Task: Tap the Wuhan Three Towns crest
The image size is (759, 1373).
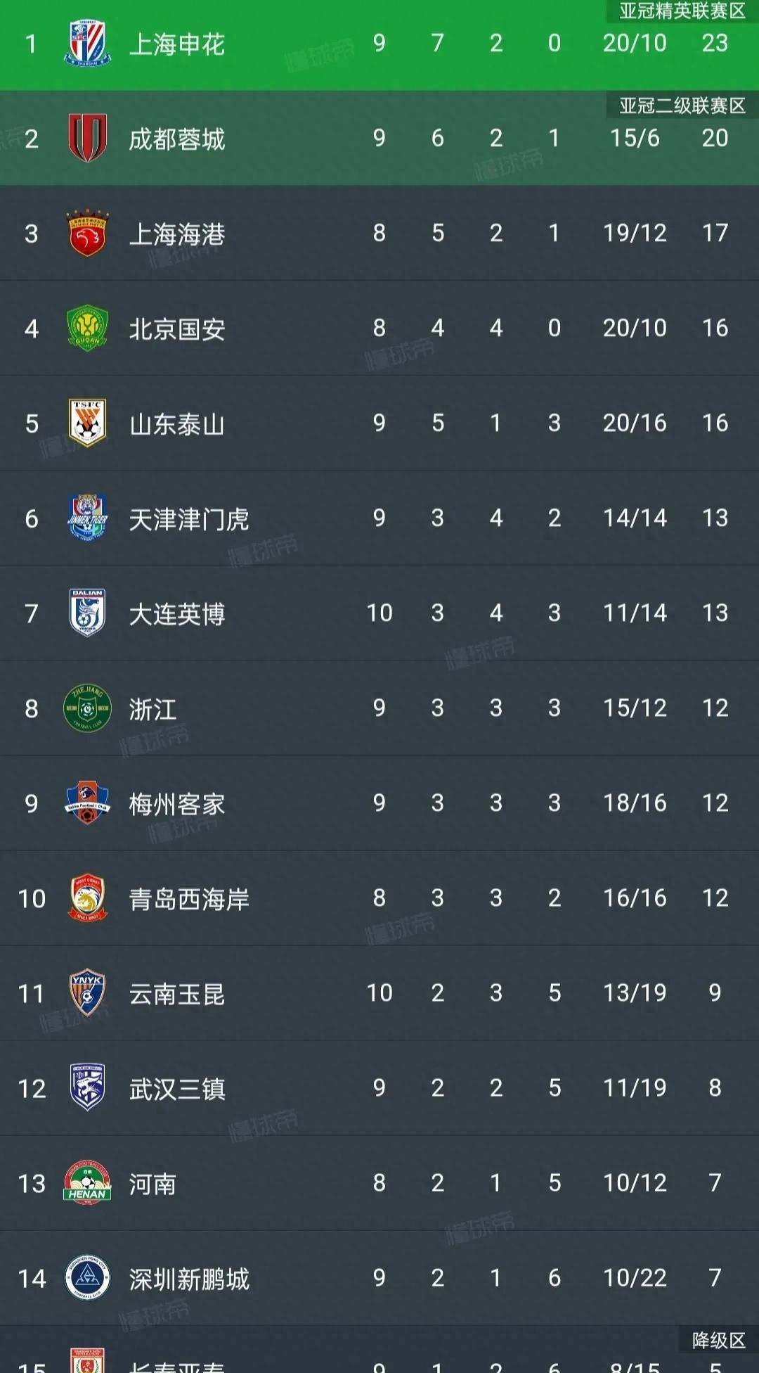Action: point(87,1087)
